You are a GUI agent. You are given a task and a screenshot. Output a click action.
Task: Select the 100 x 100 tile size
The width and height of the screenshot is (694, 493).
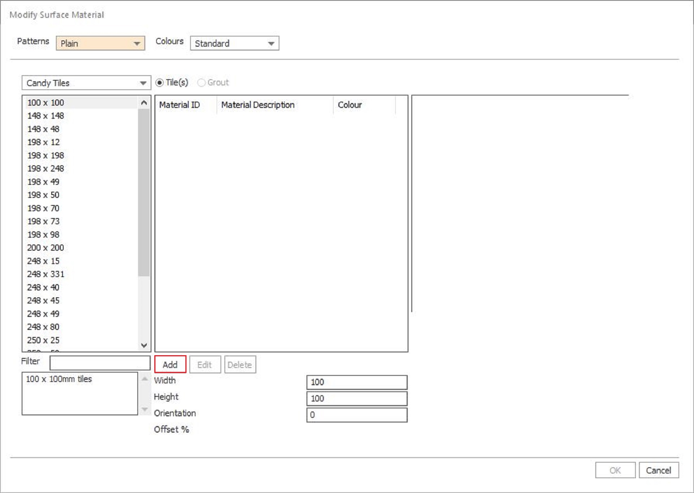click(x=81, y=103)
